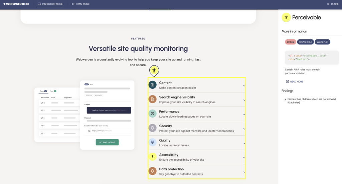
Task: Close the inspection panel
Action: point(332,4)
